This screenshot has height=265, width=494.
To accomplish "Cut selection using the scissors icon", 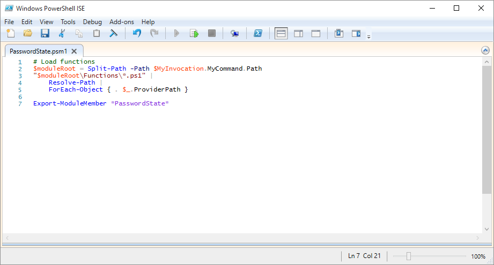I will [62, 33].
